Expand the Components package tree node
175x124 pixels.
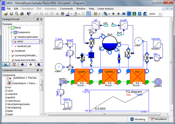pyautogui.click(x=11, y=32)
